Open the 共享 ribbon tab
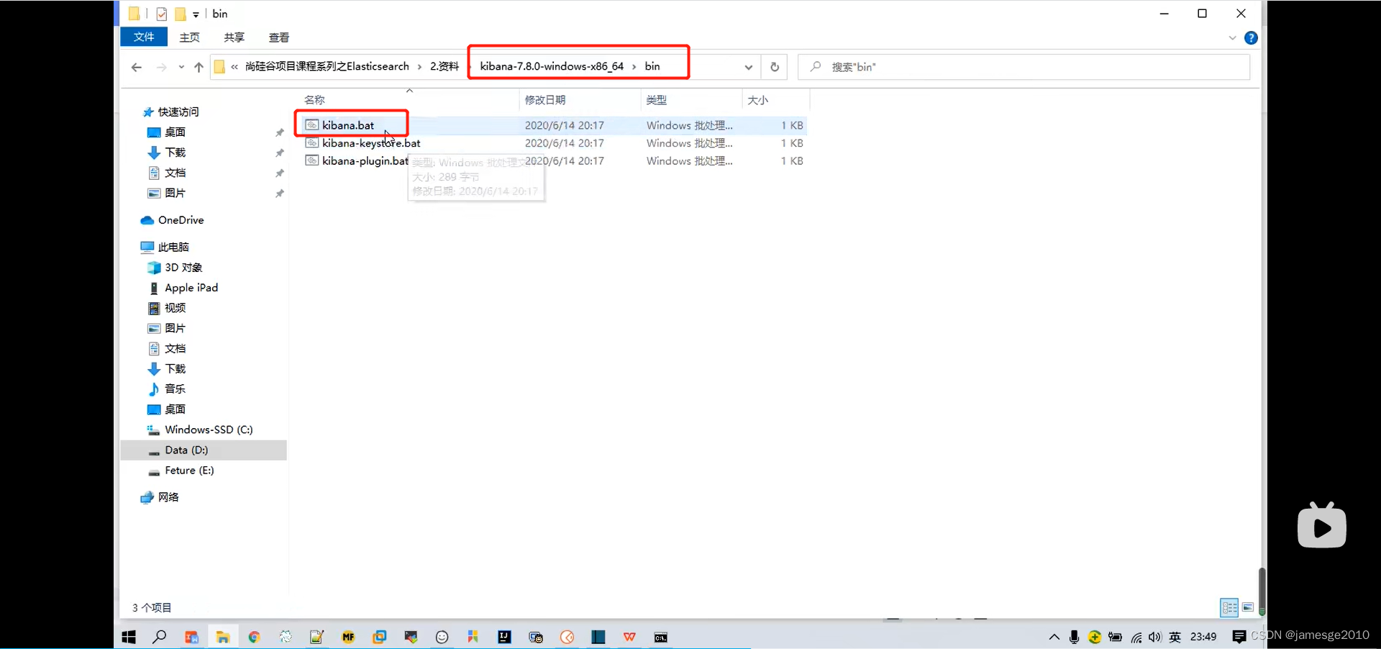The height and width of the screenshot is (649, 1381). pyautogui.click(x=234, y=37)
